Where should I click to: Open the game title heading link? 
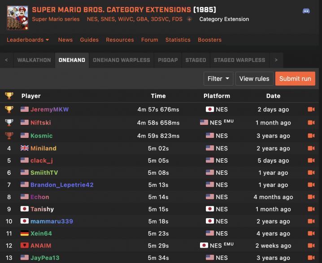pos(112,10)
